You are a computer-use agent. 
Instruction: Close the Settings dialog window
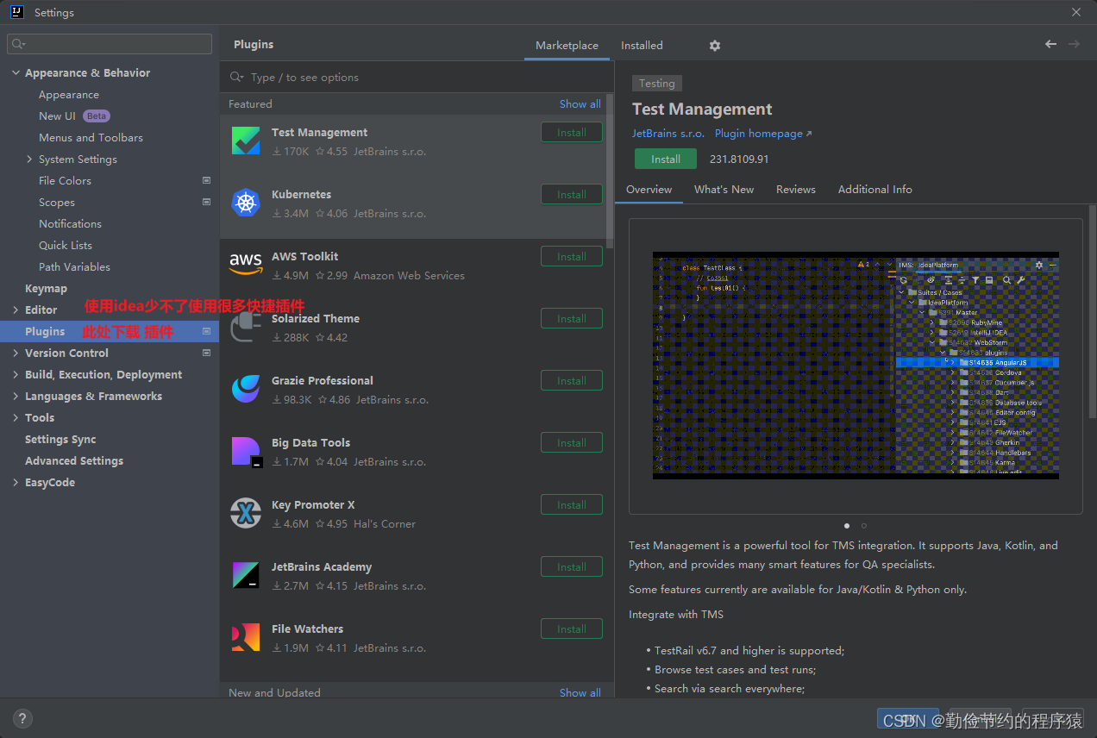(x=1076, y=12)
